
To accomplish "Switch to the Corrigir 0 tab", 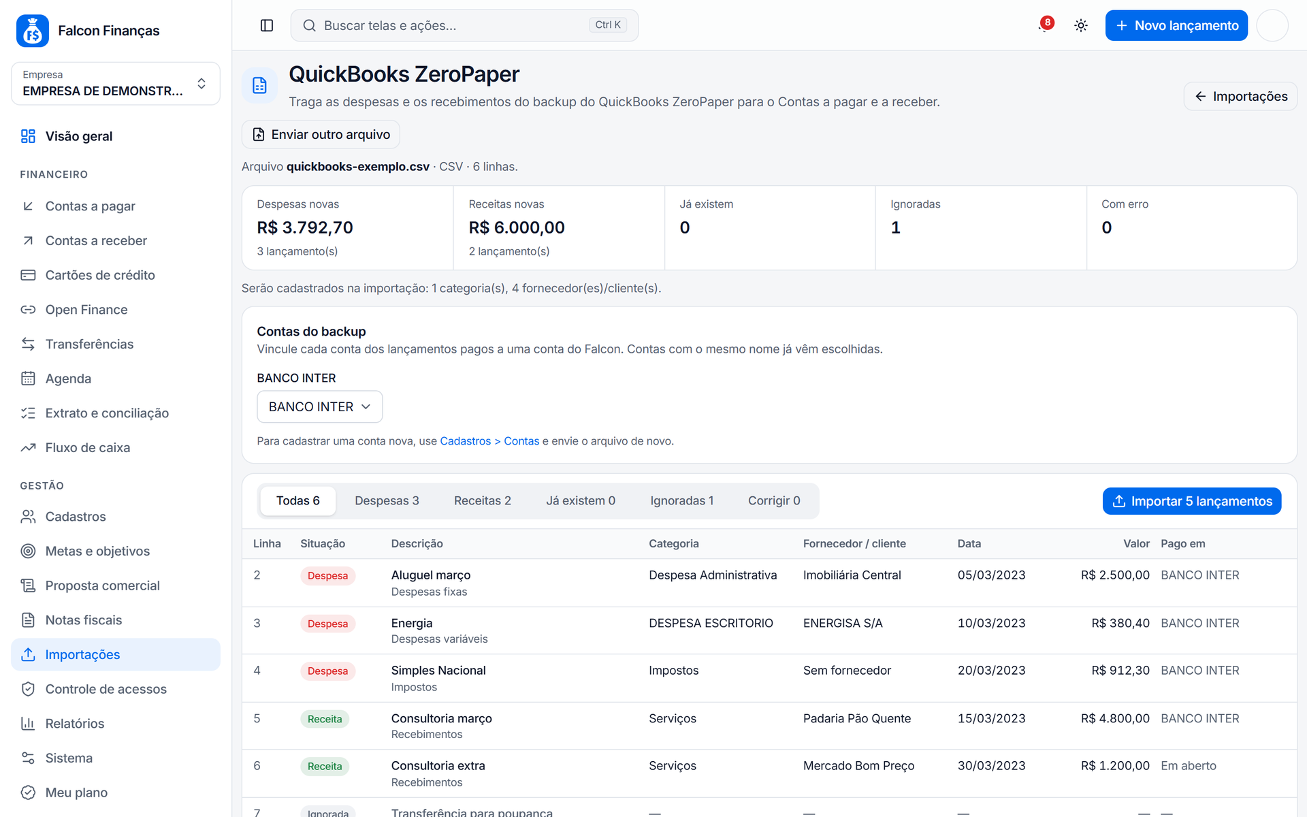I will 774,501.
